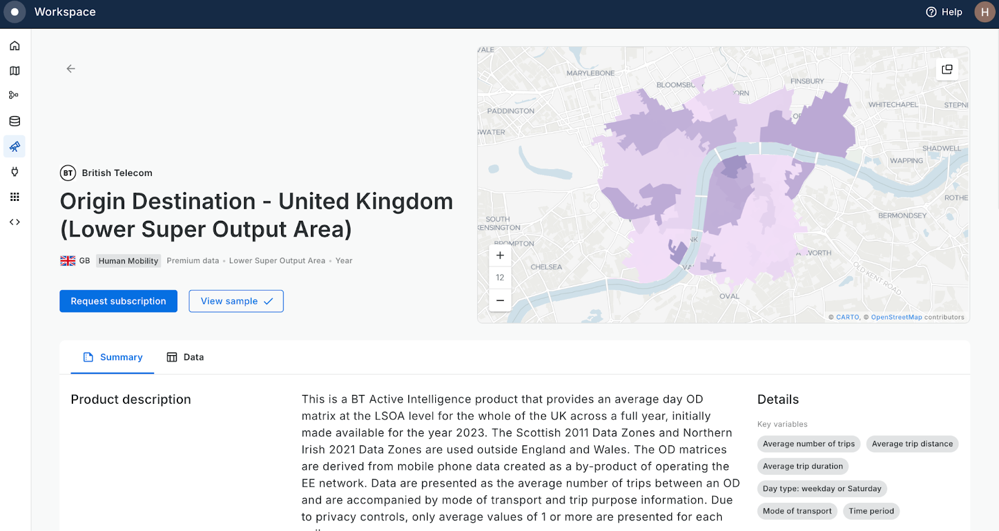This screenshot has width=999, height=531.
Task: Open the Developers code icon
Action: [14, 222]
